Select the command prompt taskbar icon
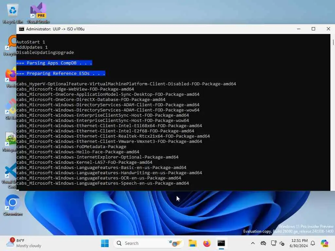The height and width of the screenshot is (251, 335). (221, 243)
